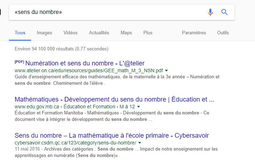255x167 pixels.
Task: Go to the Maps tab
Action: (126, 33)
